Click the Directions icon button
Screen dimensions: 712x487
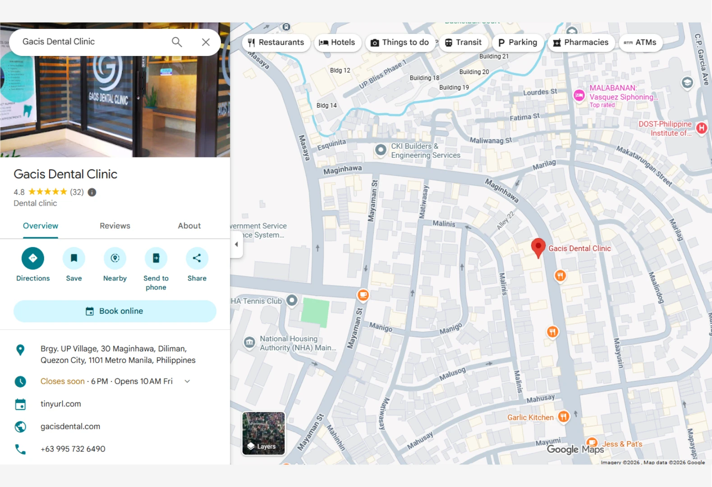coord(33,258)
